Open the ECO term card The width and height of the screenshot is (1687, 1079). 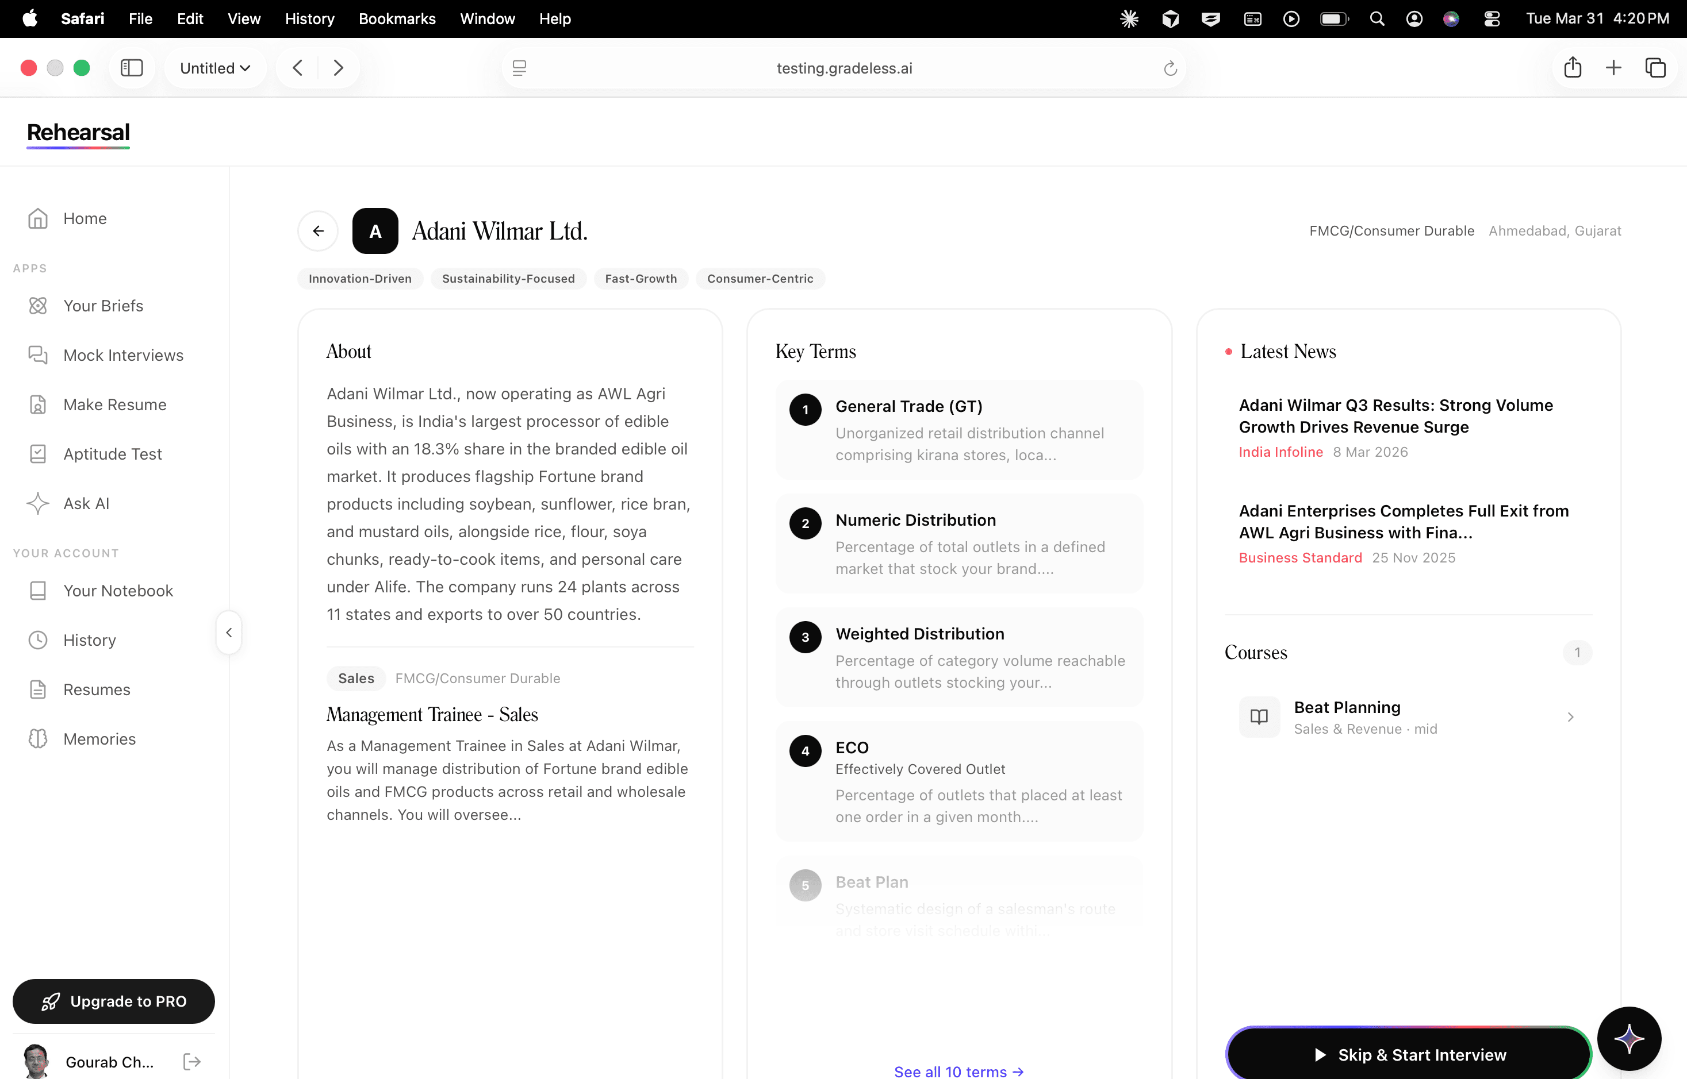(959, 781)
